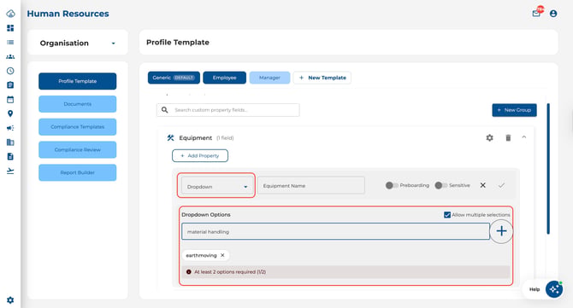Image resolution: width=573 pixels, height=308 pixels.
Task: Open the Organisation dropdown
Action: point(78,43)
